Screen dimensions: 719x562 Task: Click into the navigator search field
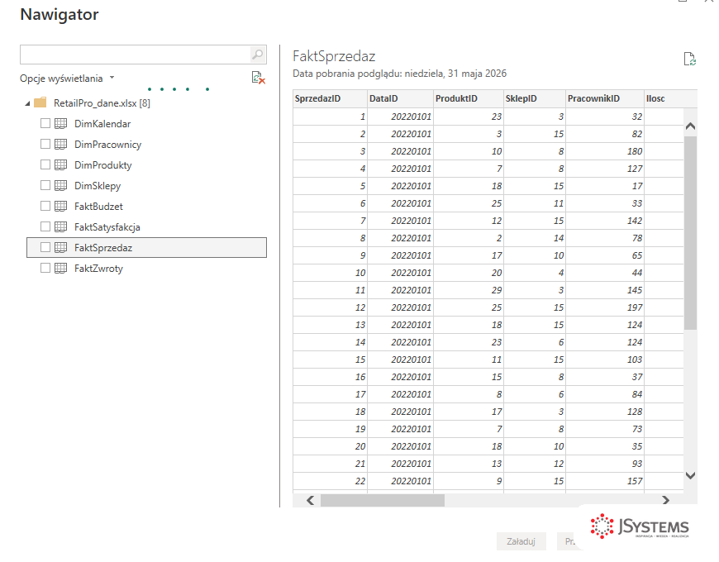coord(136,55)
